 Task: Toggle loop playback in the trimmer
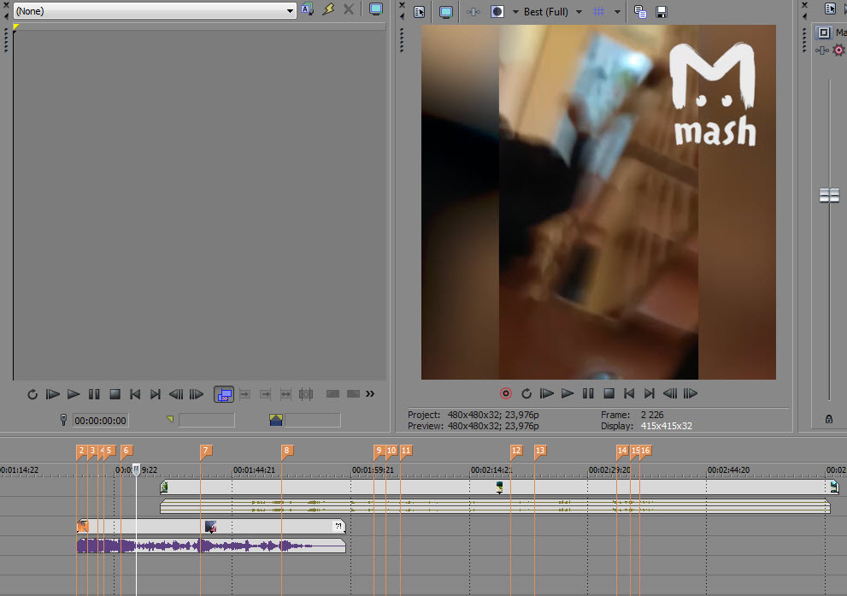[32, 394]
